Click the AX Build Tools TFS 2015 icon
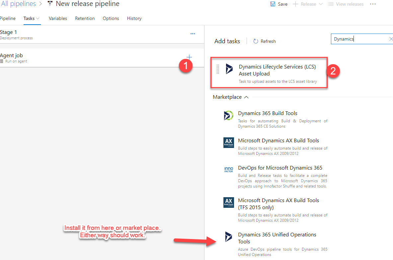This screenshot has width=393, height=260. point(229,202)
